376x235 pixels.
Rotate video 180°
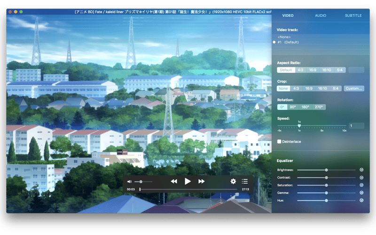(305, 107)
